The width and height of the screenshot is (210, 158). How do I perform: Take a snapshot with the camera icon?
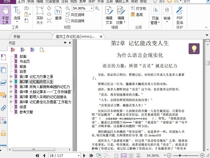[26, 8]
